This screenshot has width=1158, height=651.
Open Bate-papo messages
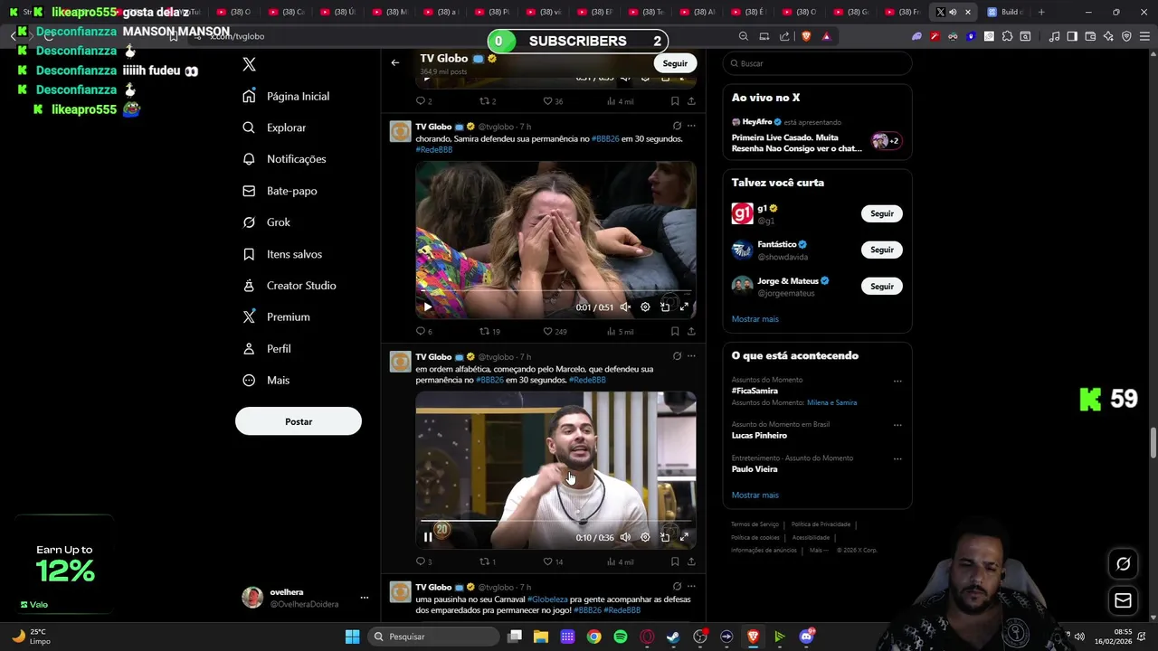pos(280,191)
